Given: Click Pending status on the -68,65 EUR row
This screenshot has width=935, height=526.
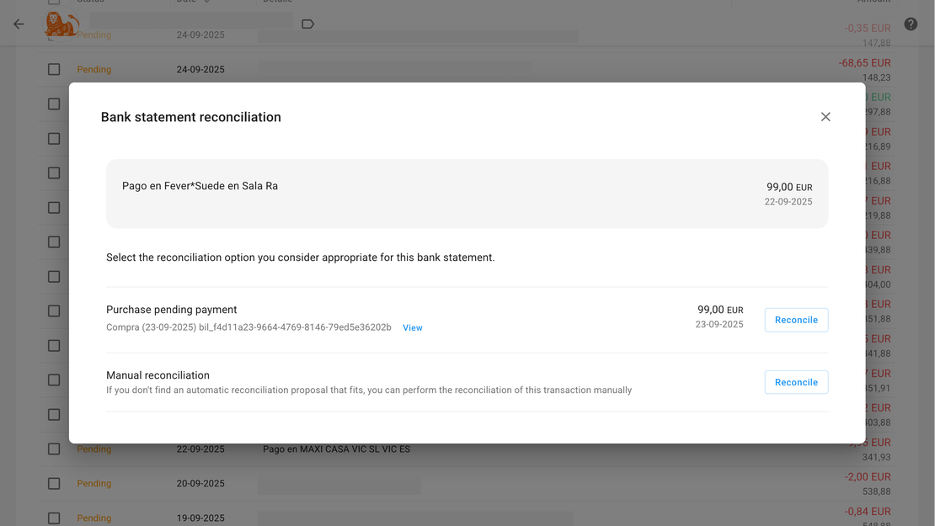Looking at the screenshot, I should (x=94, y=70).
